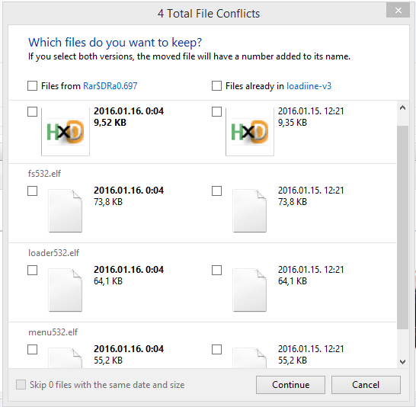Tick the 9,35 KB HxD file checkbox
416x407 pixels.
tap(216, 112)
